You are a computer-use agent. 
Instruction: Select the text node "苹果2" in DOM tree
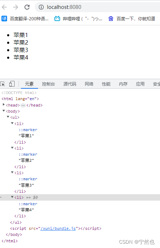pos(26,161)
